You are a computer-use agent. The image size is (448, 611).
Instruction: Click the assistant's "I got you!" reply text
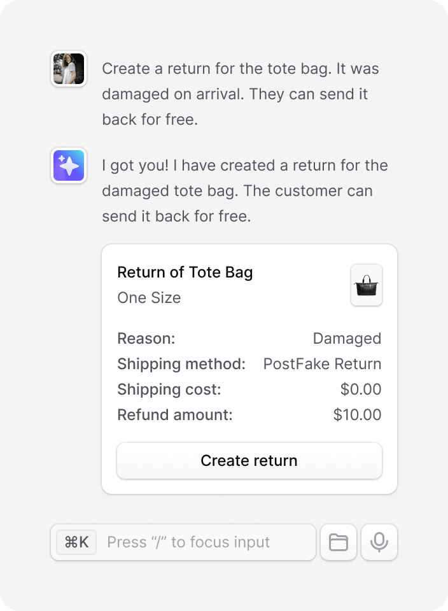point(244,191)
